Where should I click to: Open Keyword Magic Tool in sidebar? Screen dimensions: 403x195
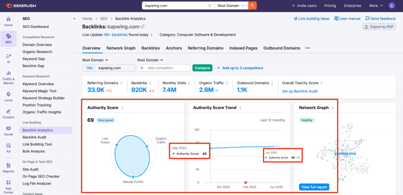[40, 91]
